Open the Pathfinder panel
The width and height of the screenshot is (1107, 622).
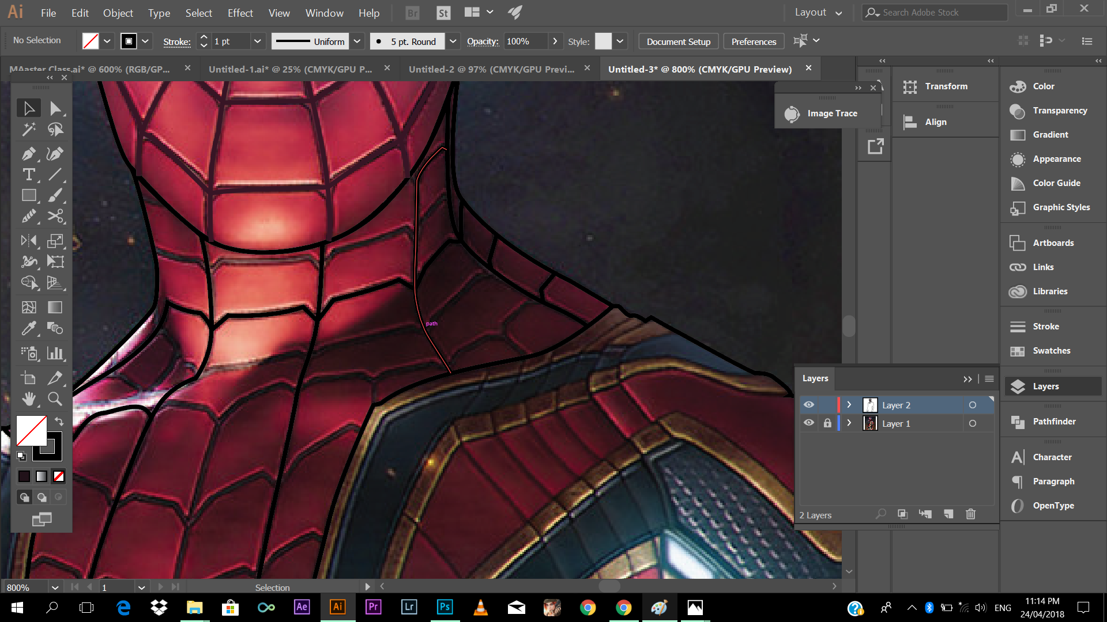coord(1053,422)
